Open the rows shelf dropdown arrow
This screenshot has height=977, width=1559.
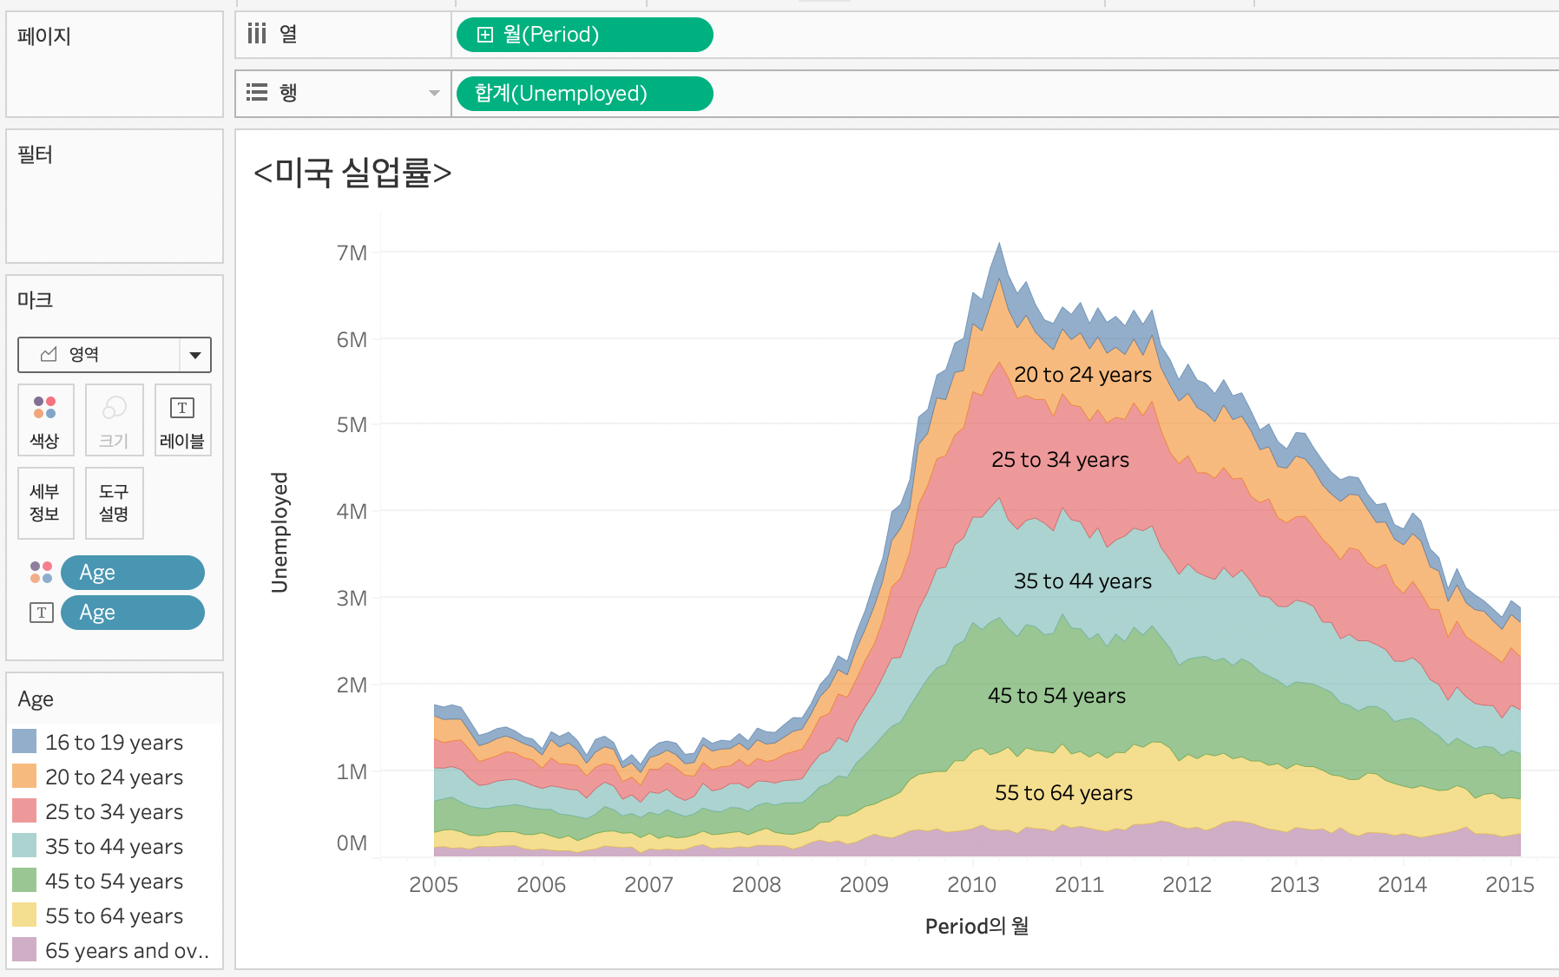click(434, 93)
